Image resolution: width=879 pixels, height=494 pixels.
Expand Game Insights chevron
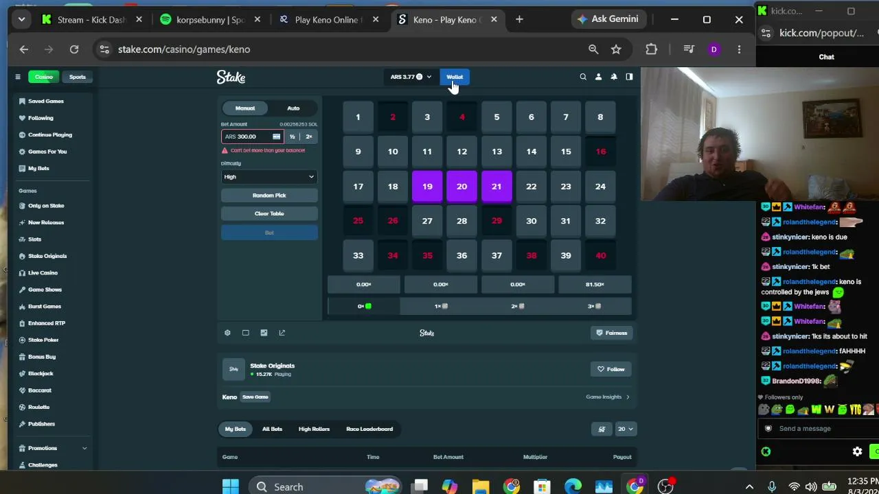(628, 397)
